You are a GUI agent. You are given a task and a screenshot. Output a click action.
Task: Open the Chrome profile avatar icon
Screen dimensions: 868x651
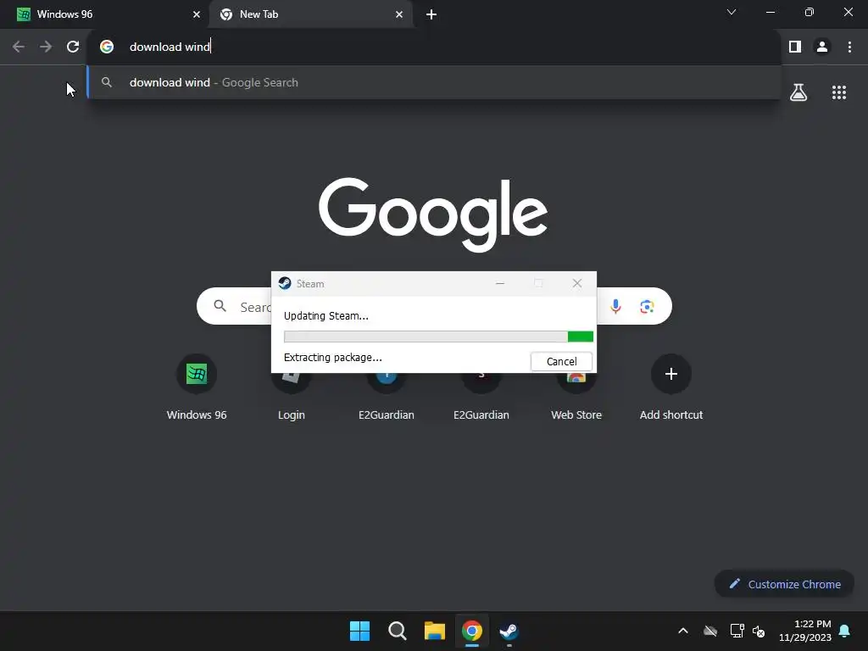point(822,47)
